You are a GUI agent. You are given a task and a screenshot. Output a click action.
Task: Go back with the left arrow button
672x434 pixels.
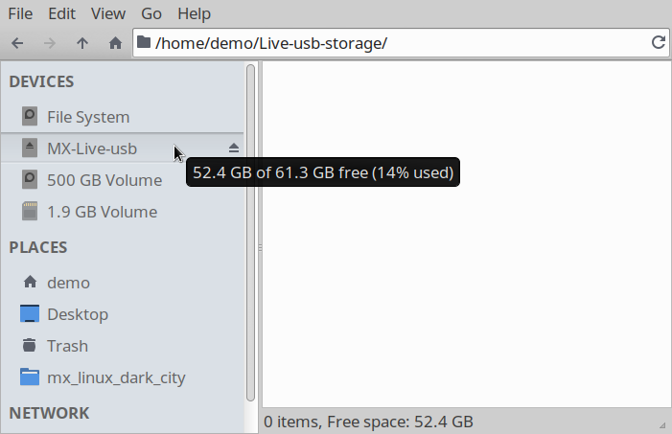pyautogui.click(x=17, y=43)
